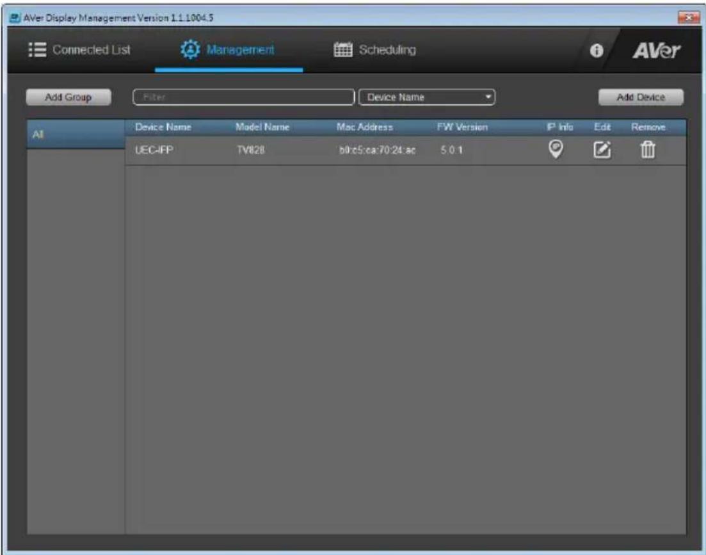Click the Mac Address column header

click(x=365, y=127)
